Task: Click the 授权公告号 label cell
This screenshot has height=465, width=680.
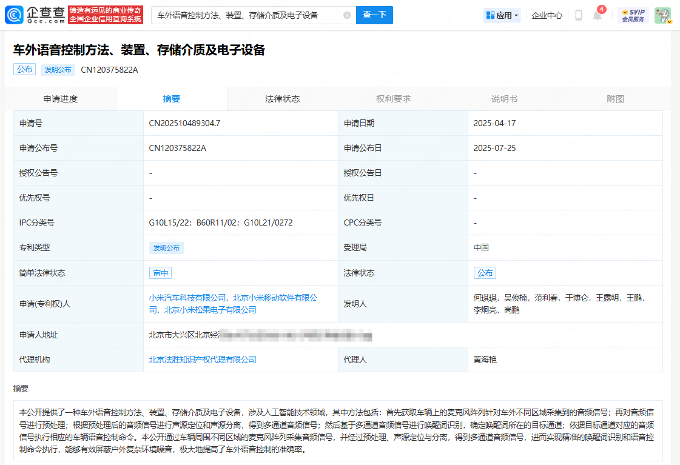Action: click(x=78, y=173)
